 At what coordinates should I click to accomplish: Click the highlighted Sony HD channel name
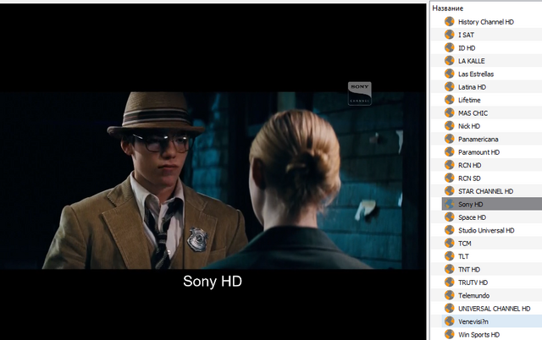(471, 205)
